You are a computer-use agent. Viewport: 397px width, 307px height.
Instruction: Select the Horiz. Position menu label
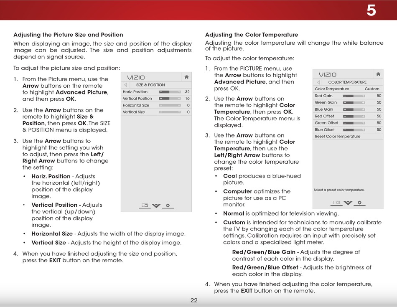point(135,91)
